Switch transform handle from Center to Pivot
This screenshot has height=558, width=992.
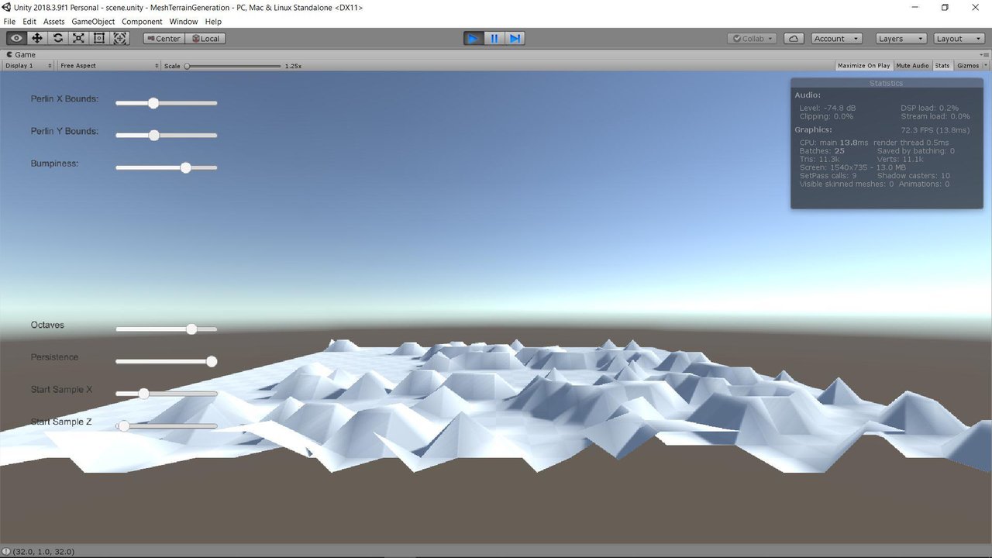(163, 38)
